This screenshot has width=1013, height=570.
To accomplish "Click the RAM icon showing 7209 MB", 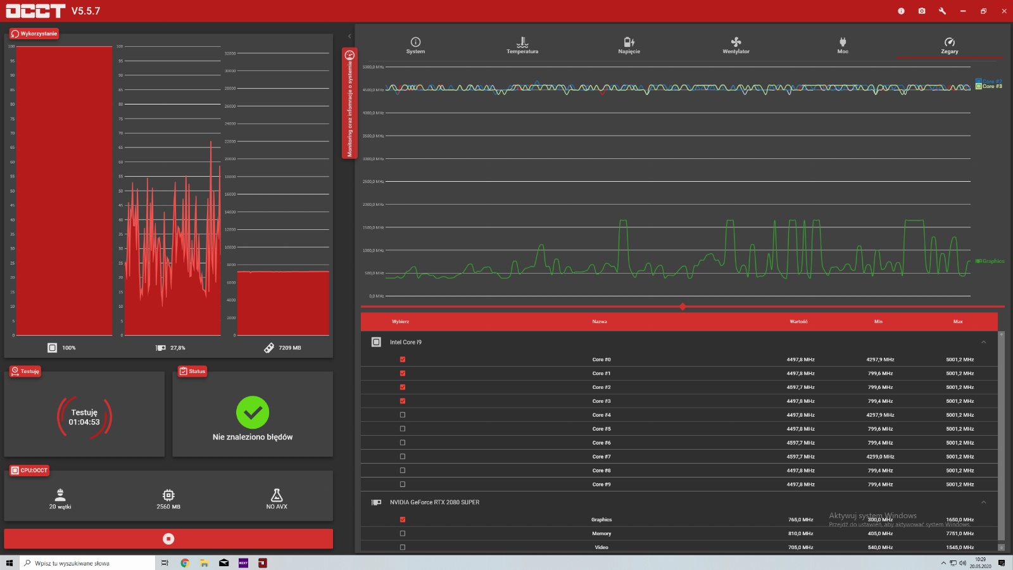I will (x=269, y=348).
